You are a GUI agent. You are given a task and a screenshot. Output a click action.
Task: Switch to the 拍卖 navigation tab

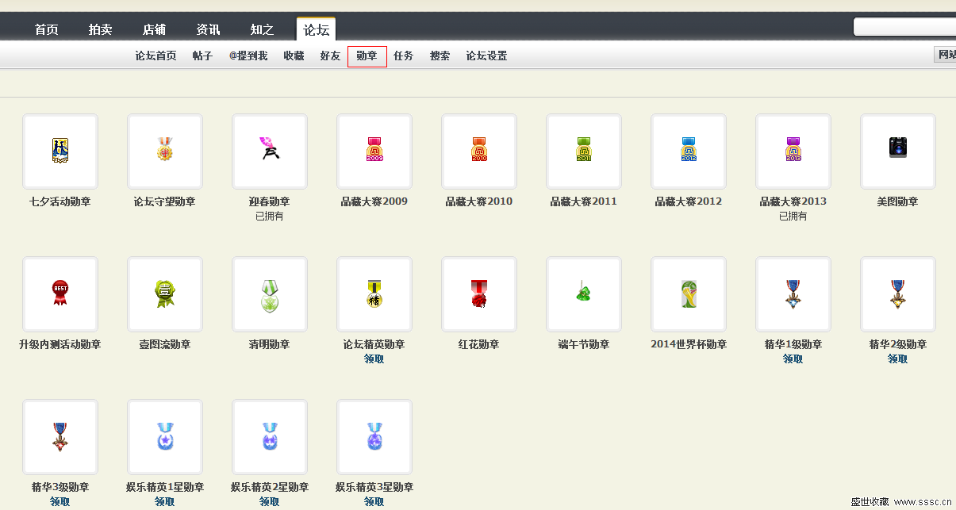pos(100,30)
